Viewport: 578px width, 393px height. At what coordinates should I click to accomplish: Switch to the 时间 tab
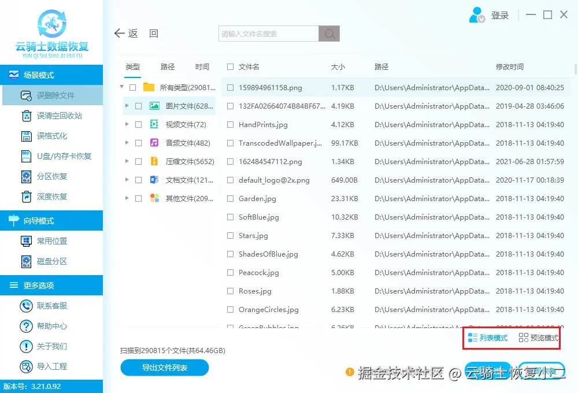202,66
